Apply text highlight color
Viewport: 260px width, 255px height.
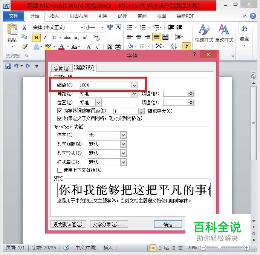[48, 47]
